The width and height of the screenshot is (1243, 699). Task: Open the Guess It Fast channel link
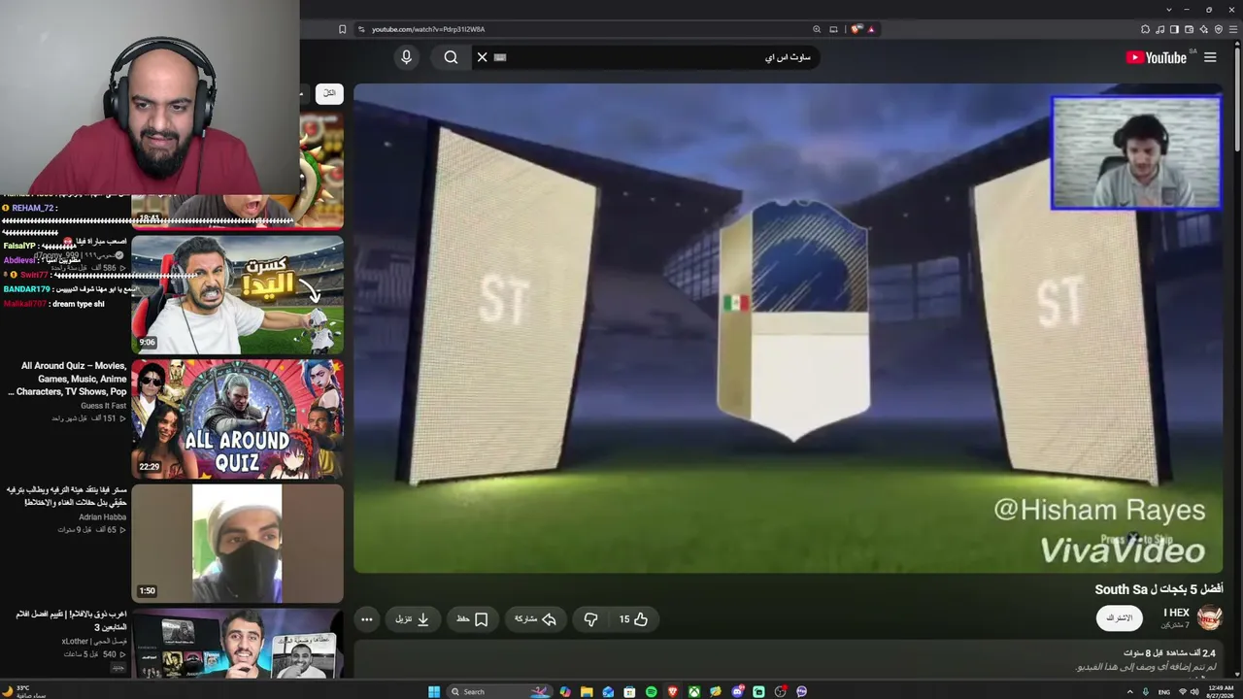(103, 406)
